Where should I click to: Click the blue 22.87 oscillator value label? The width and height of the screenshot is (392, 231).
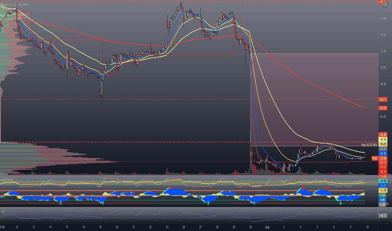383,186
